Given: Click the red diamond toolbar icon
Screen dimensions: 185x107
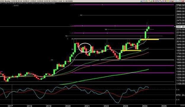Looking at the screenshot, I should coord(153,1).
